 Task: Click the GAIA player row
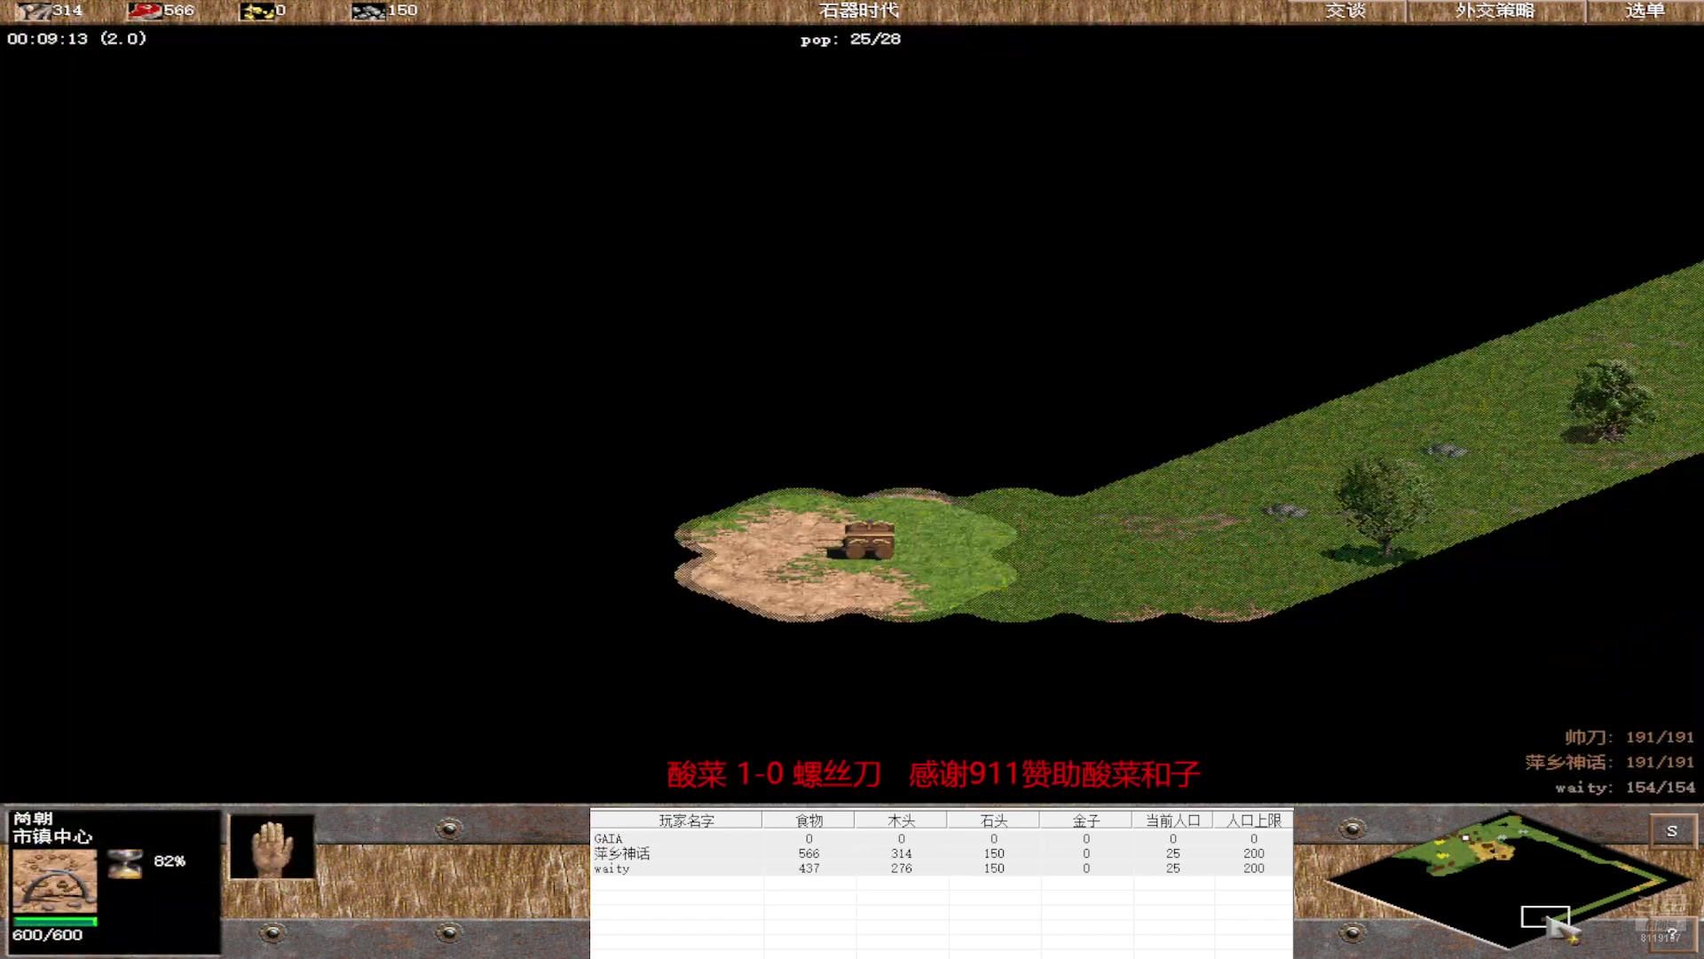pos(942,838)
